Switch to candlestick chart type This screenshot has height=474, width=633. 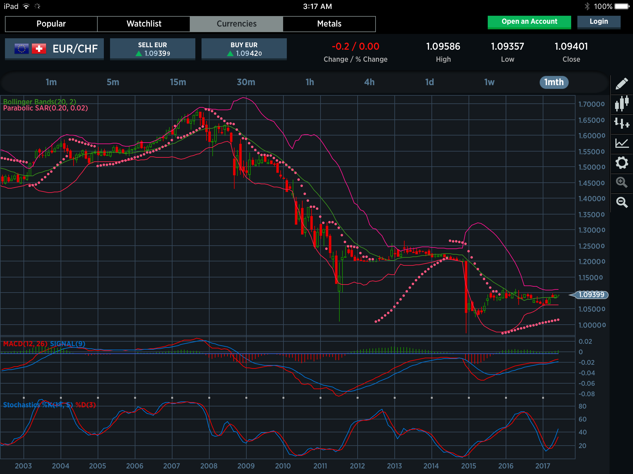[622, 103]
